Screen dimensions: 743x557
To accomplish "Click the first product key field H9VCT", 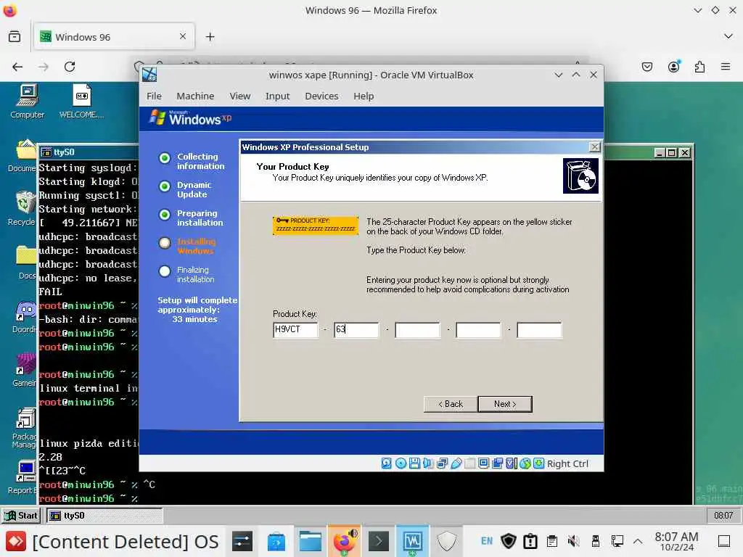I will [x=296, y=330].
